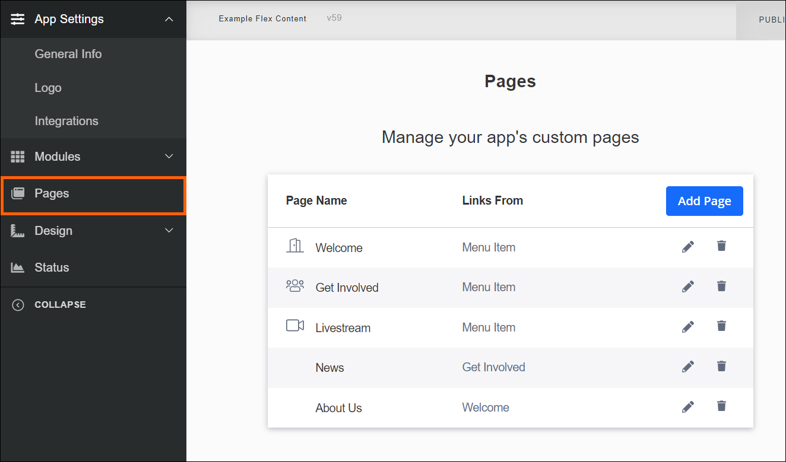This screenshot has width=786, height=462.
Task: Click the Logo menu entry
Action: [48, 88]
